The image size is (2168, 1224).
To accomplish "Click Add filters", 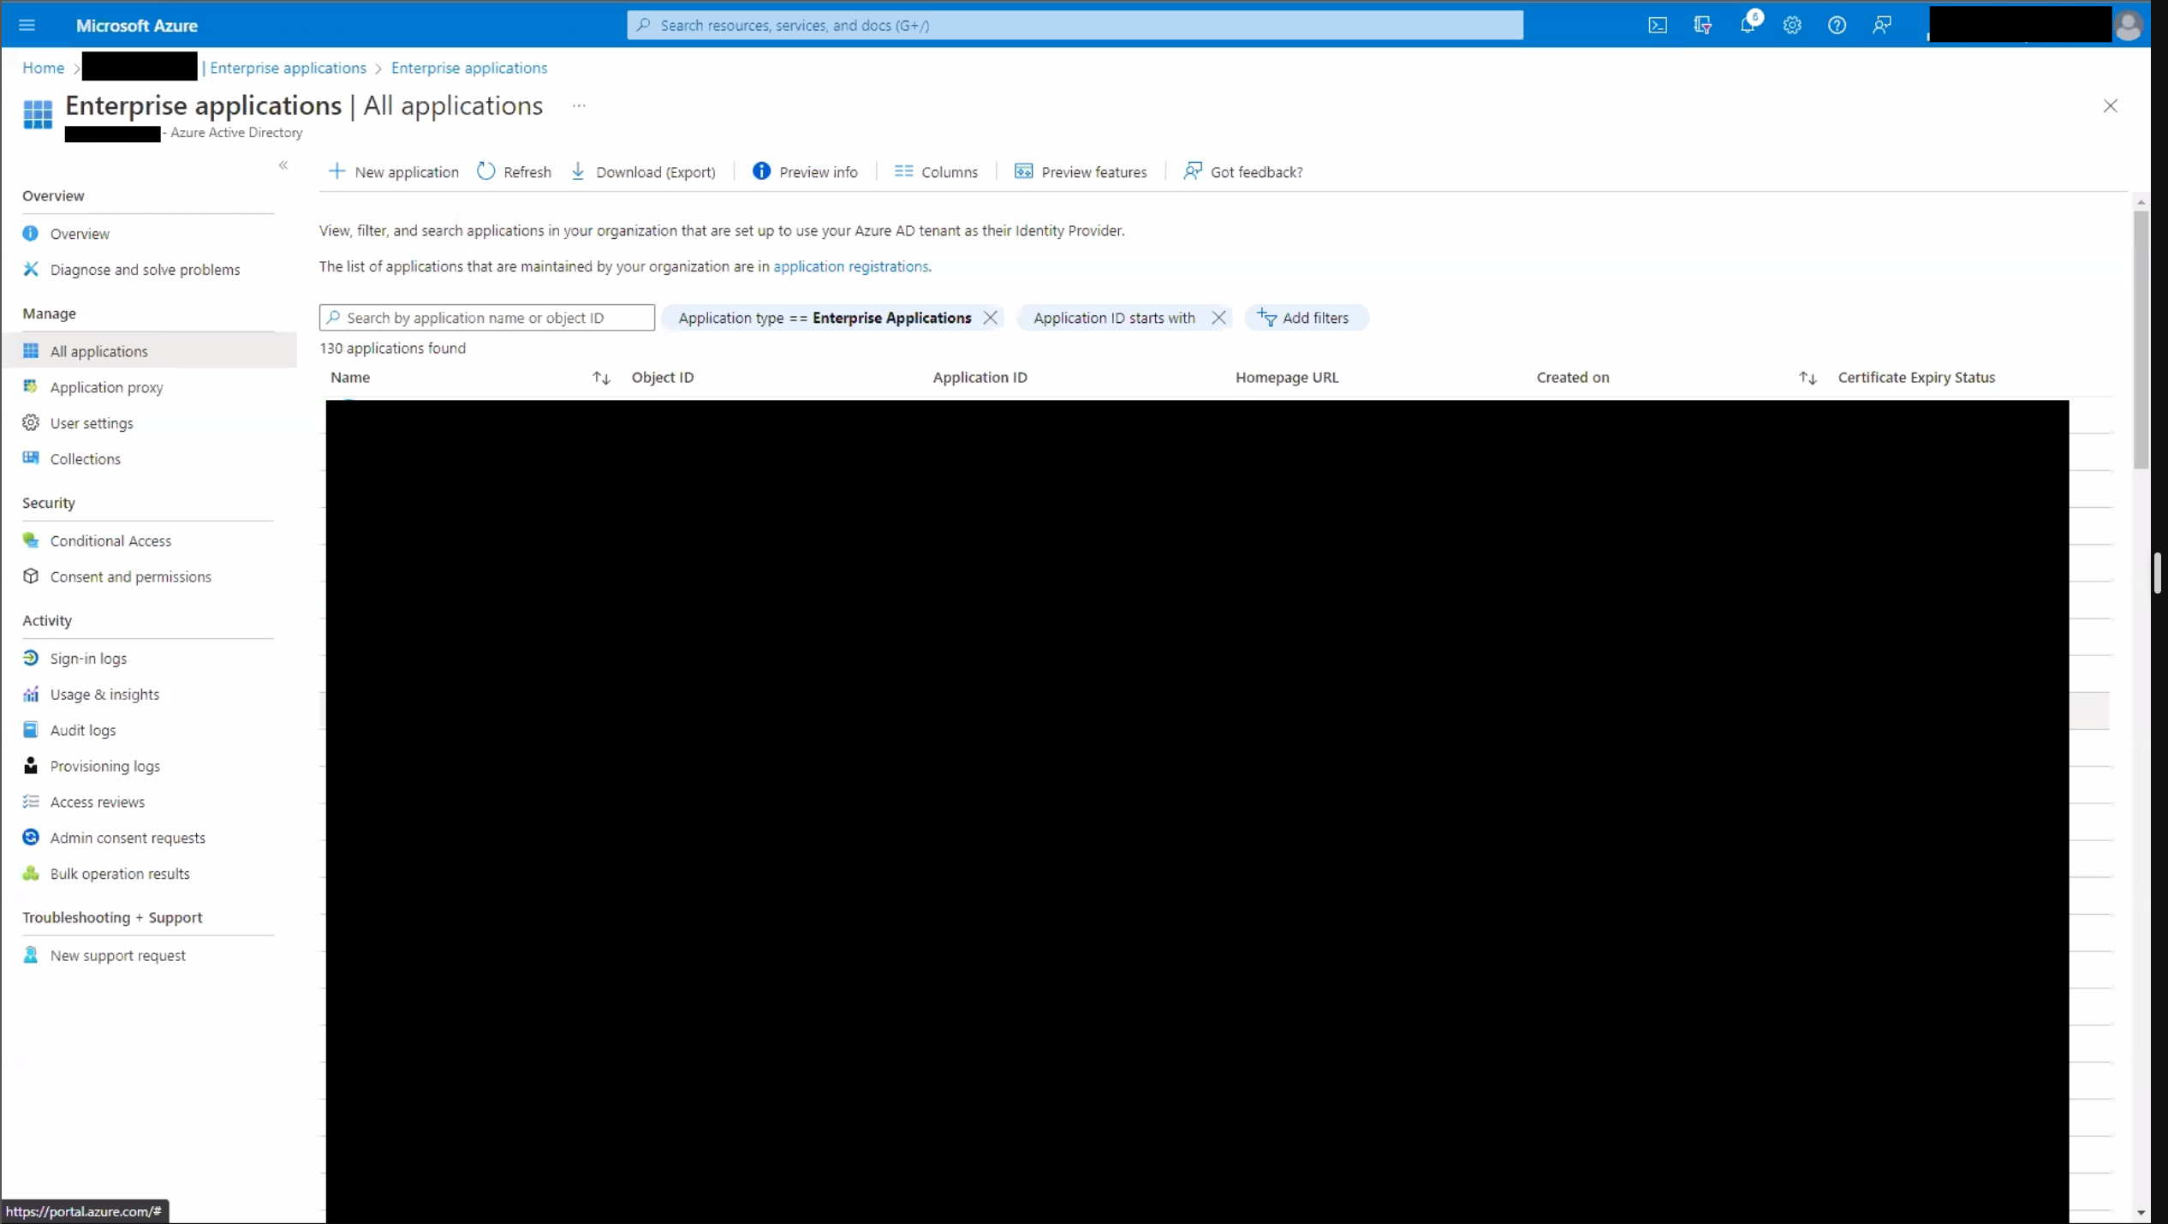I will (x=1305, y=318).
